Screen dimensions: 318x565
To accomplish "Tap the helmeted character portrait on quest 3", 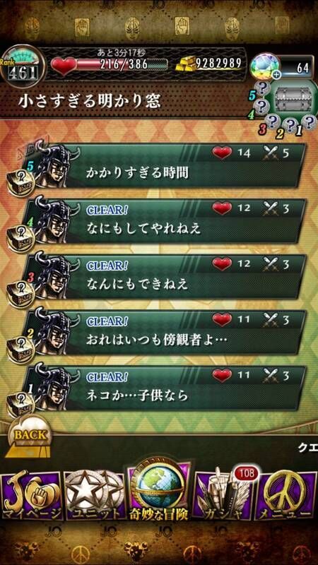I will 52,274.
